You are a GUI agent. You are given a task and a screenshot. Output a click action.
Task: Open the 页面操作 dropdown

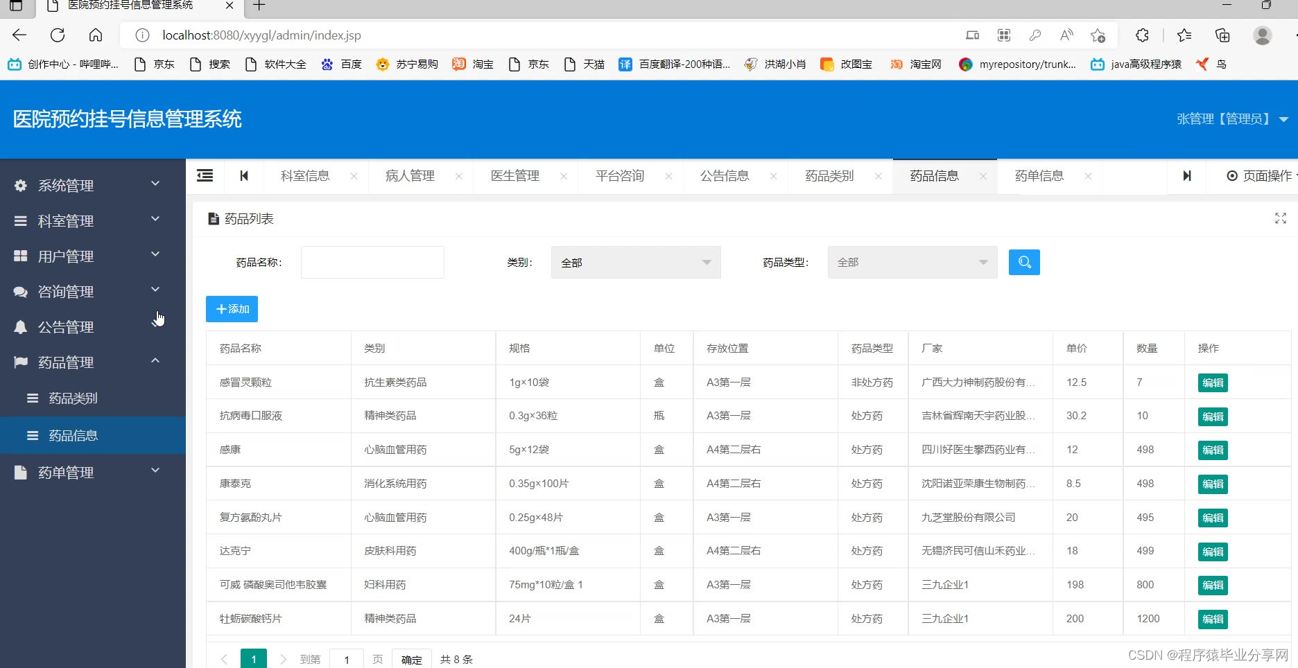[1261, 176]
